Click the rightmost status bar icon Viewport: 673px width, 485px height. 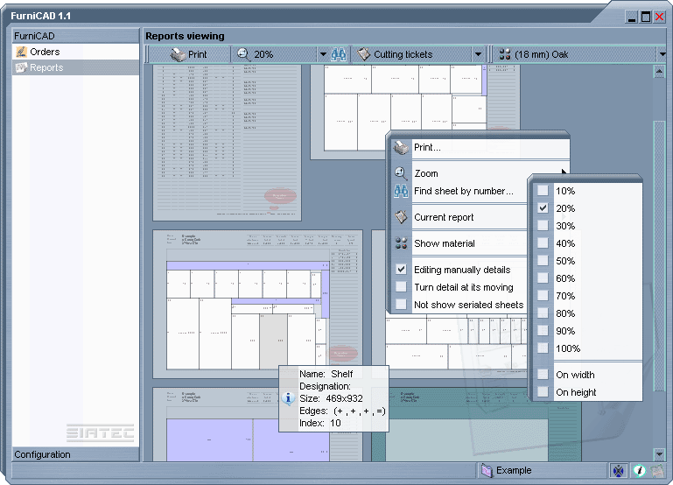tap(656, 471)
